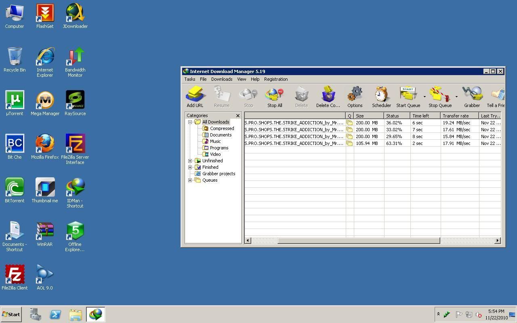The width and height of the screenshot is (517, 323).
Task: Click the Add URL toolbar icon
Action: click(195, 96)
